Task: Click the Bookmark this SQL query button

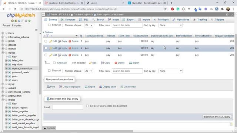Action: pos(217,117)
